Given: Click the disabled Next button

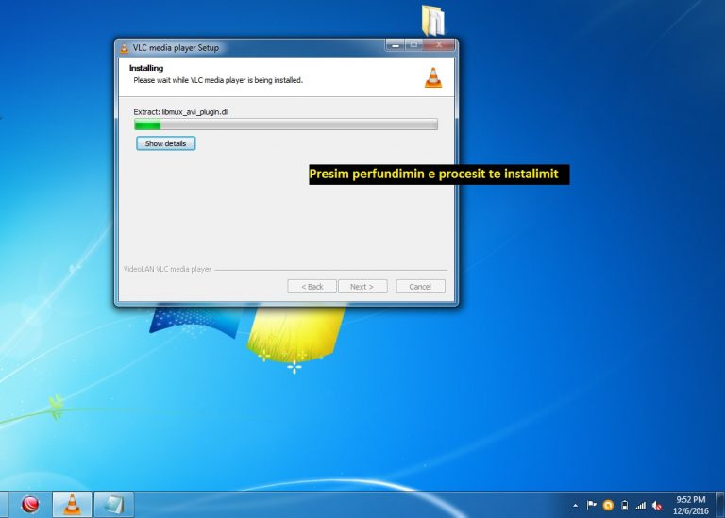Looking at the screenshot, I should click(x=362, y=287).
